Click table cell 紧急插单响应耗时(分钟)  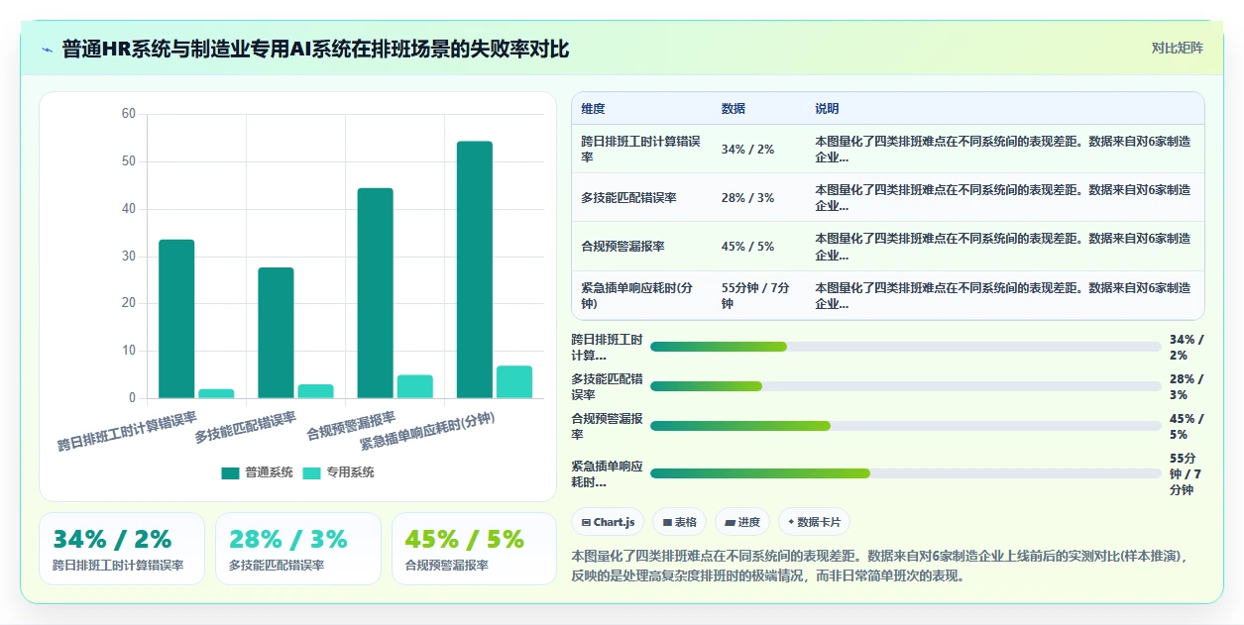click(640, 295)
